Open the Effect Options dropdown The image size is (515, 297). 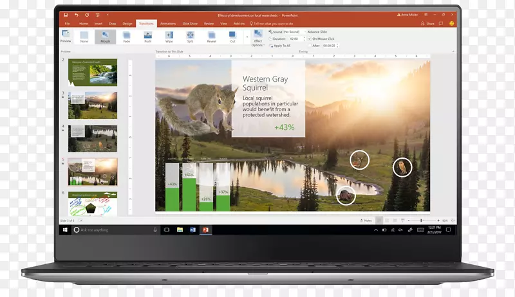[257, 38]
